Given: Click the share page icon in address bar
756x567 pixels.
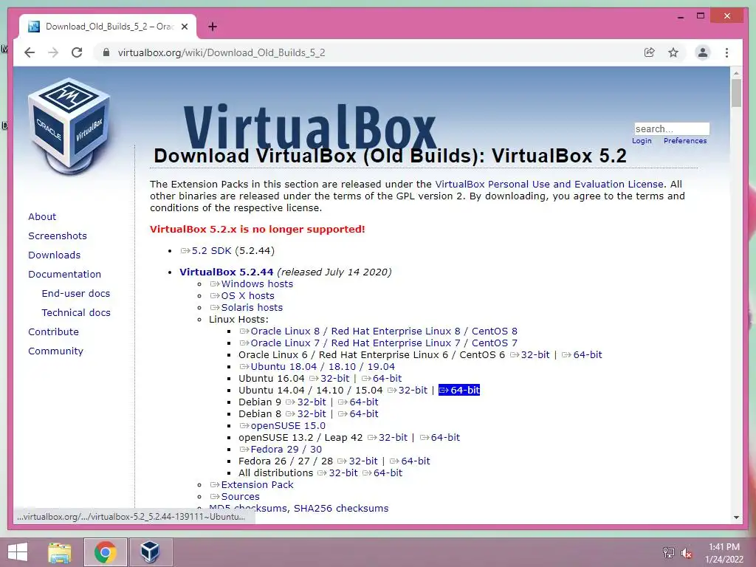Looking at the screenshot, I should (x=650, y=52).
